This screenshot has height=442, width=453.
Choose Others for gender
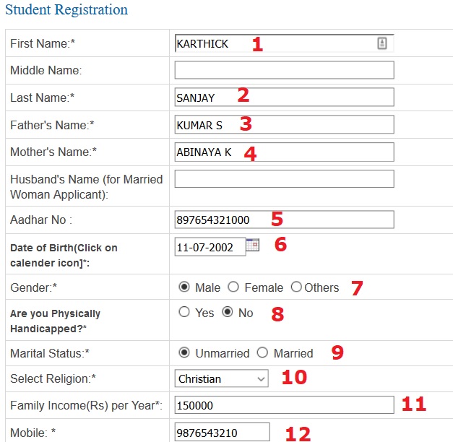point(296,287)
